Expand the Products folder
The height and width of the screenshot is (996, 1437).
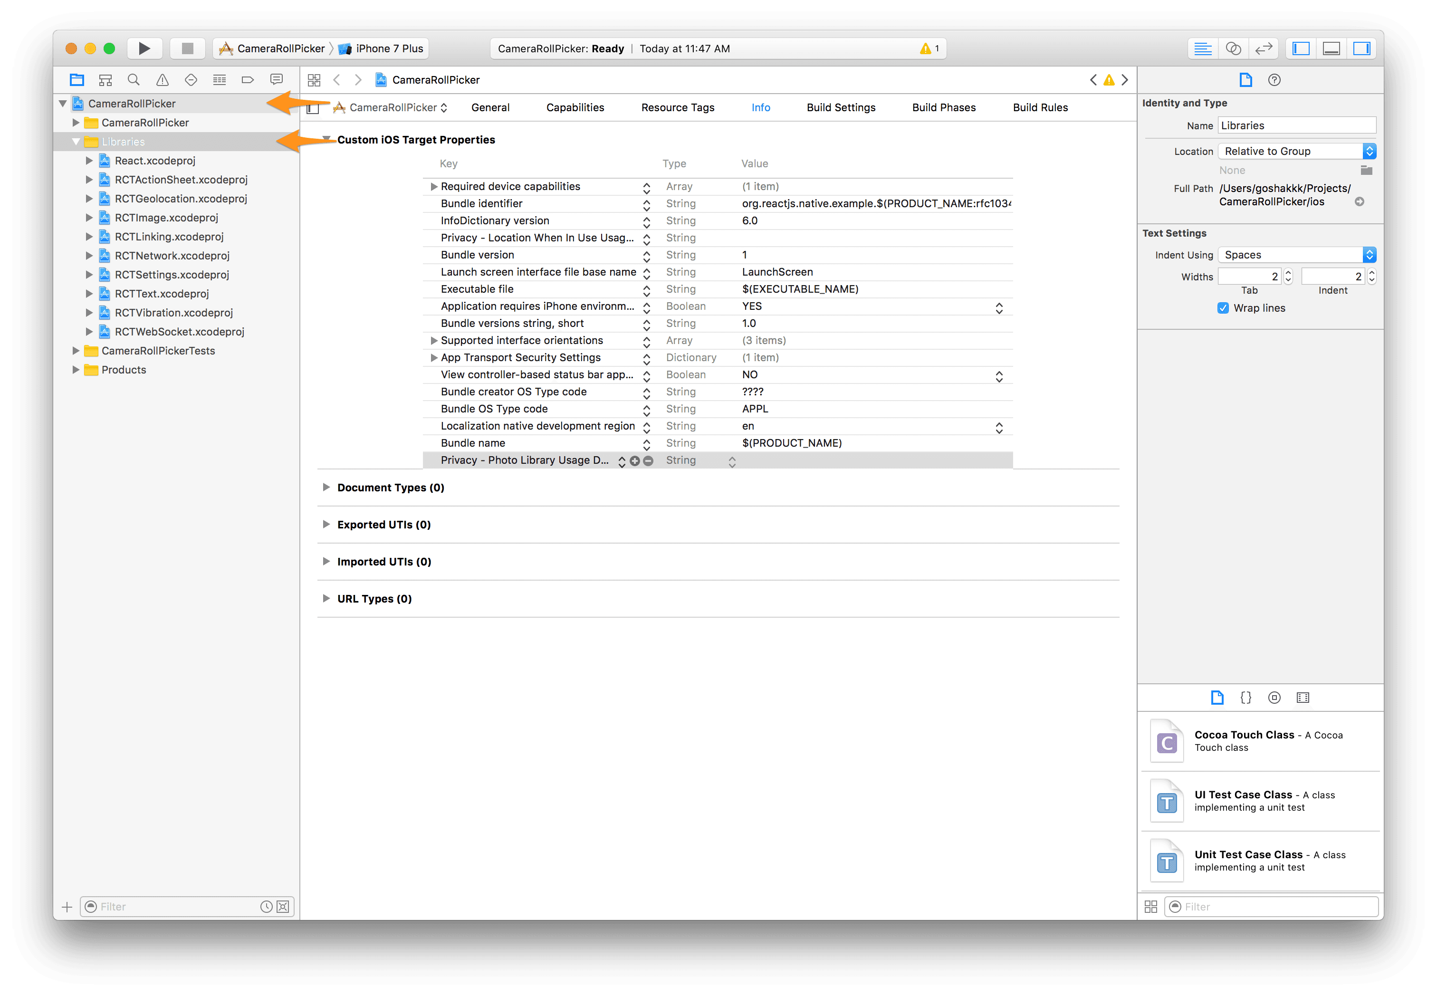[x=76, y=370]
